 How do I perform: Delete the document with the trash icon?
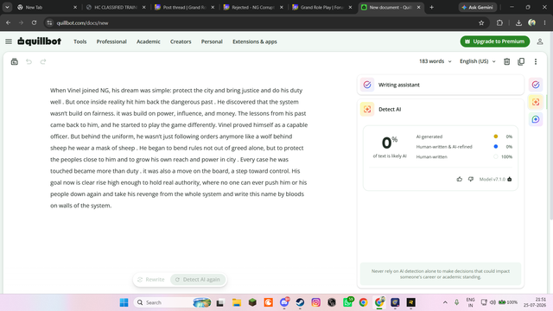(507, 61)
